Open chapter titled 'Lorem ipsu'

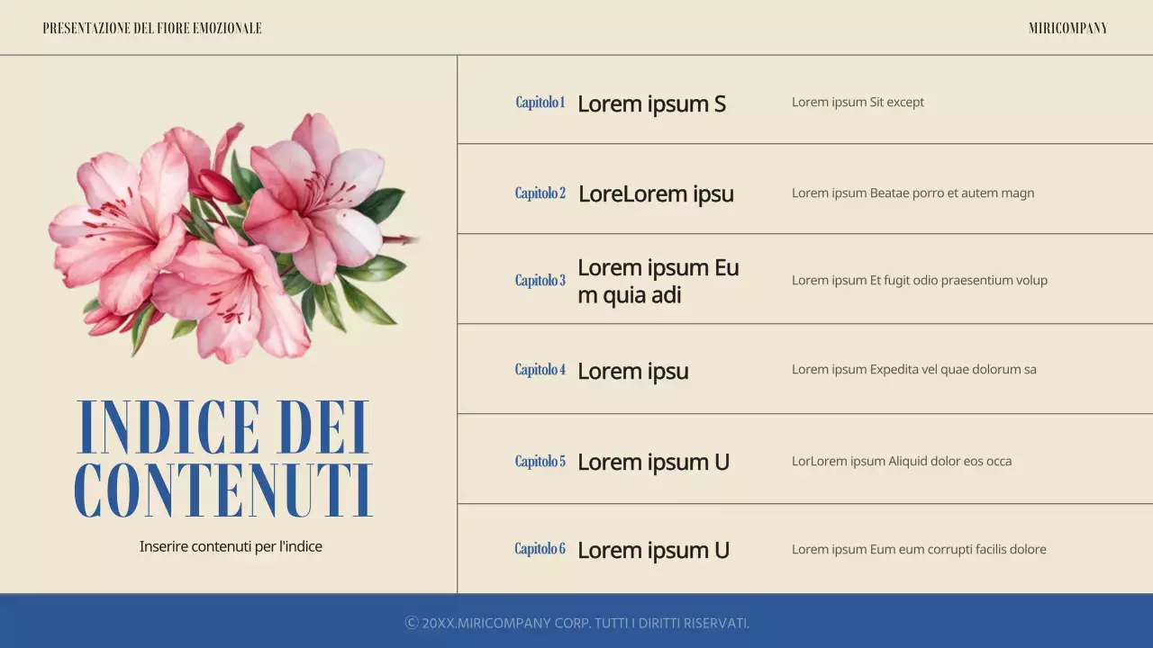pos(632,370)
